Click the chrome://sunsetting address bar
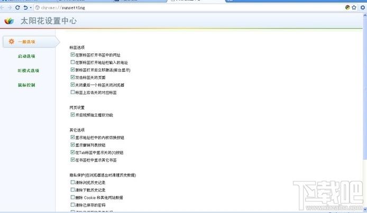Viewport: 367px width, 213px height. click(x=188, y=8)
